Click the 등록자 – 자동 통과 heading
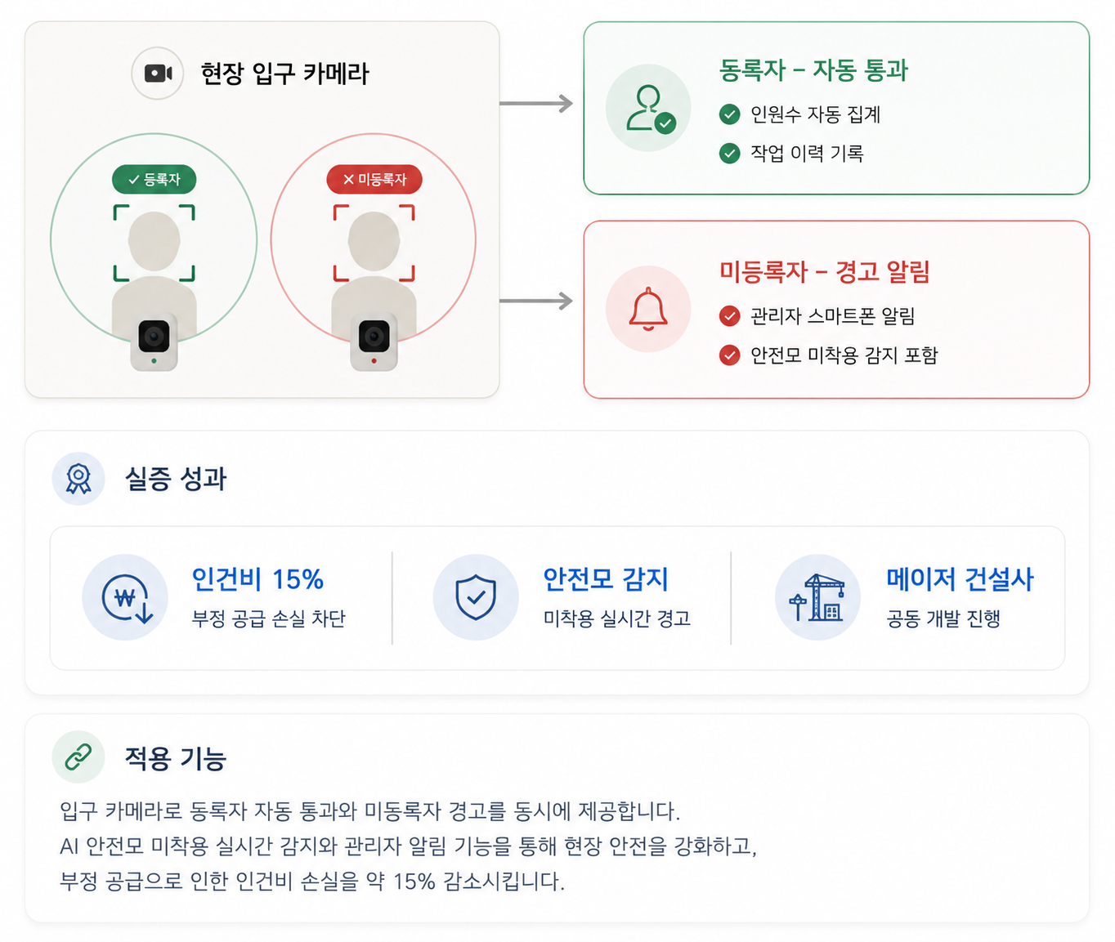The height and width of the screenshot is (942, 1115). click(x=813, y=70)
